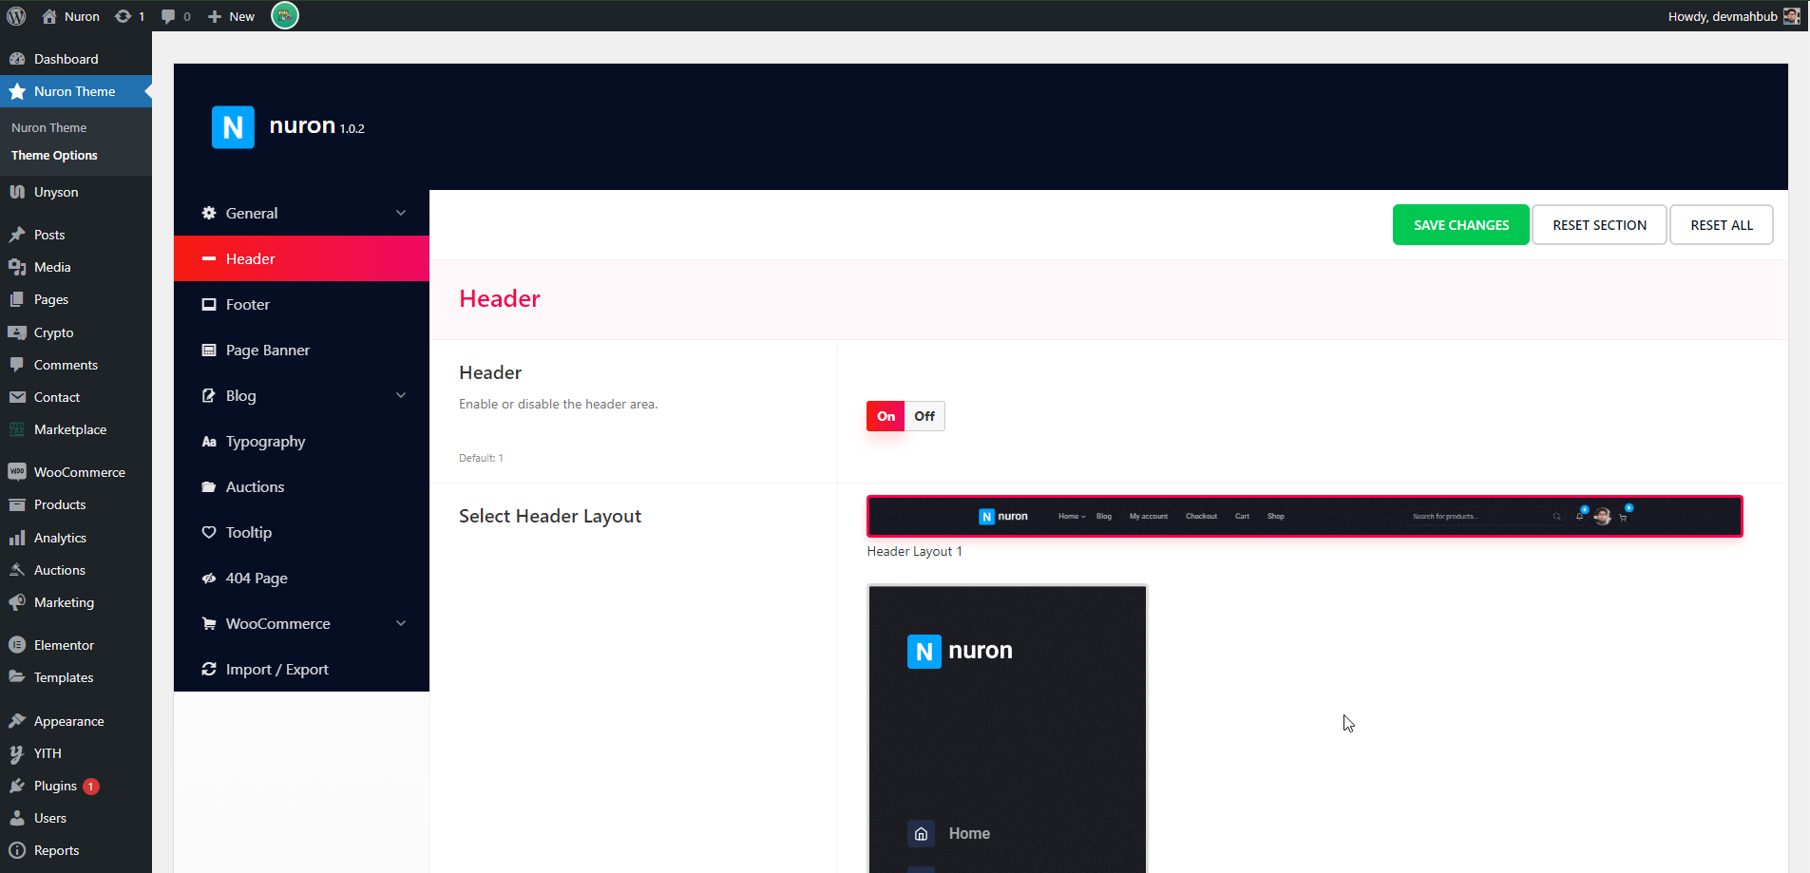Click the New plus icon
1810x873 pixels.
[215, 16]
